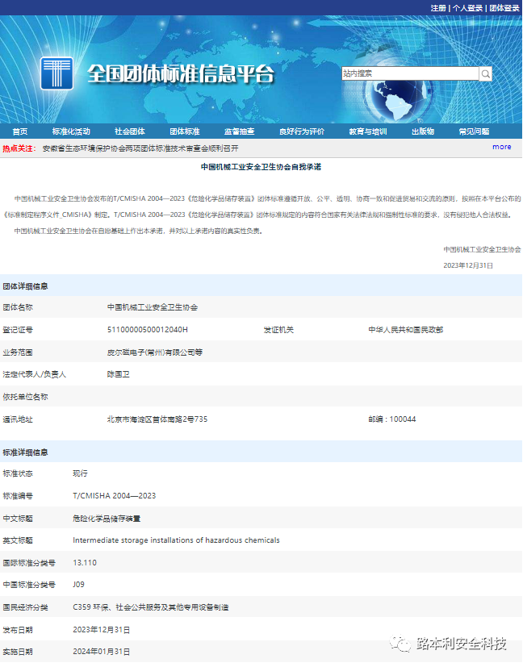Click the 标准详细信息 section header
This screenshot has height=667, width=523.
(26, 452)
